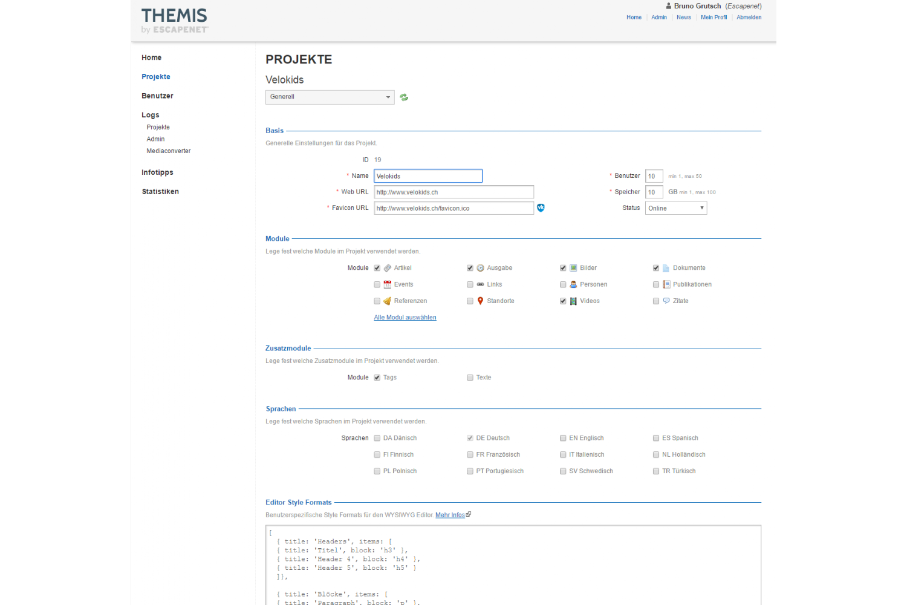Click into the Web URL field

coord(453,192)
